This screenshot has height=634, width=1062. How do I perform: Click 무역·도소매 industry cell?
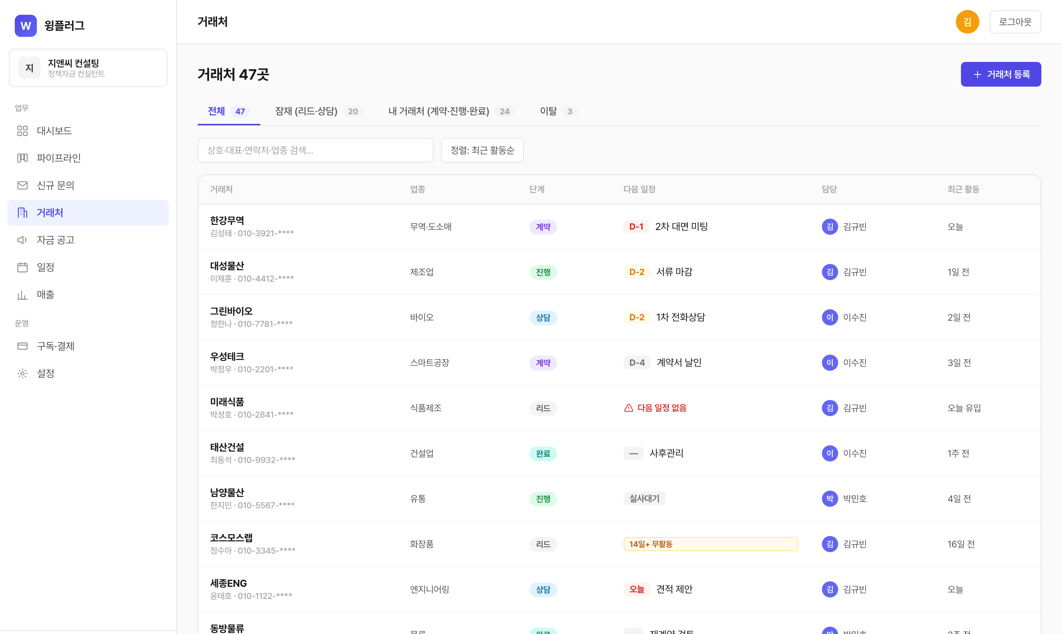pos(431,227)
